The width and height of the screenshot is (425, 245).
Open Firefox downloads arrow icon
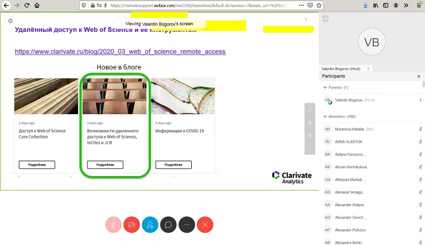365,5
